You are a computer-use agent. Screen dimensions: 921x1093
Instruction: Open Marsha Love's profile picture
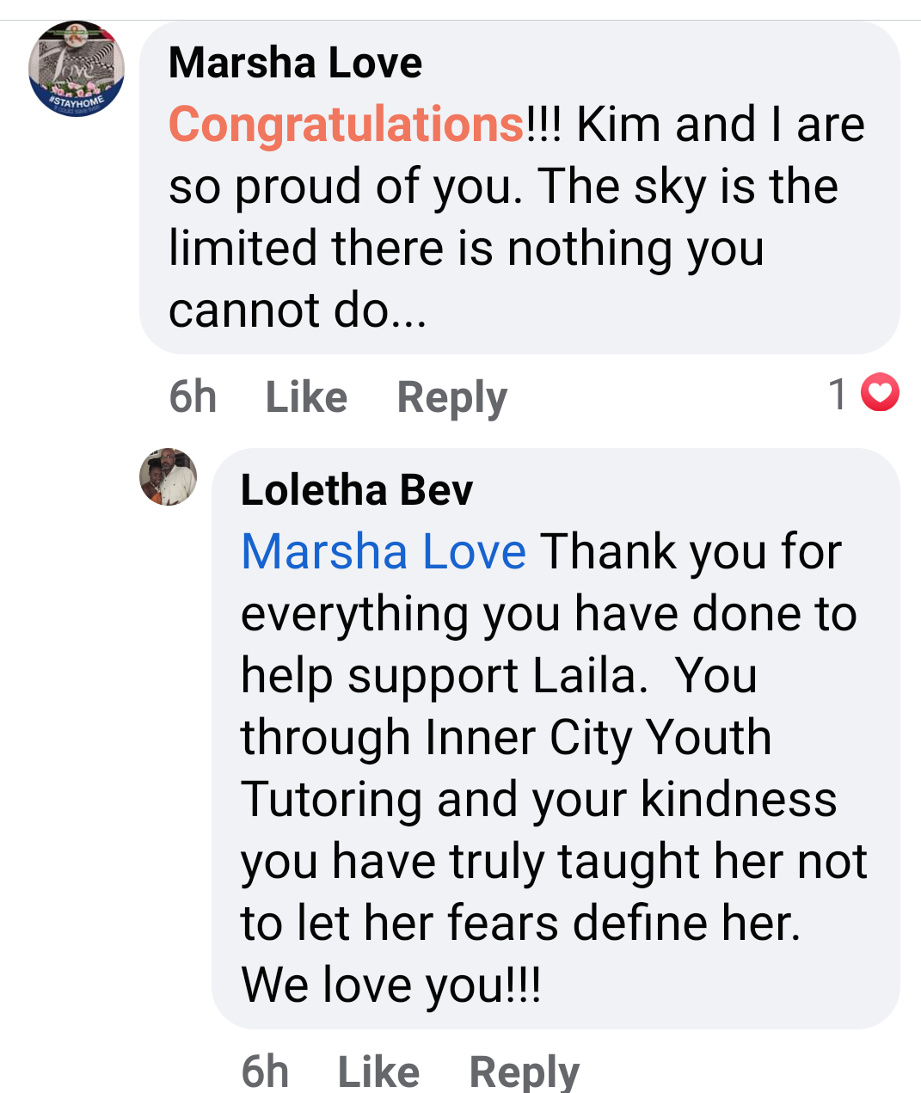click(x=77, y=68)
